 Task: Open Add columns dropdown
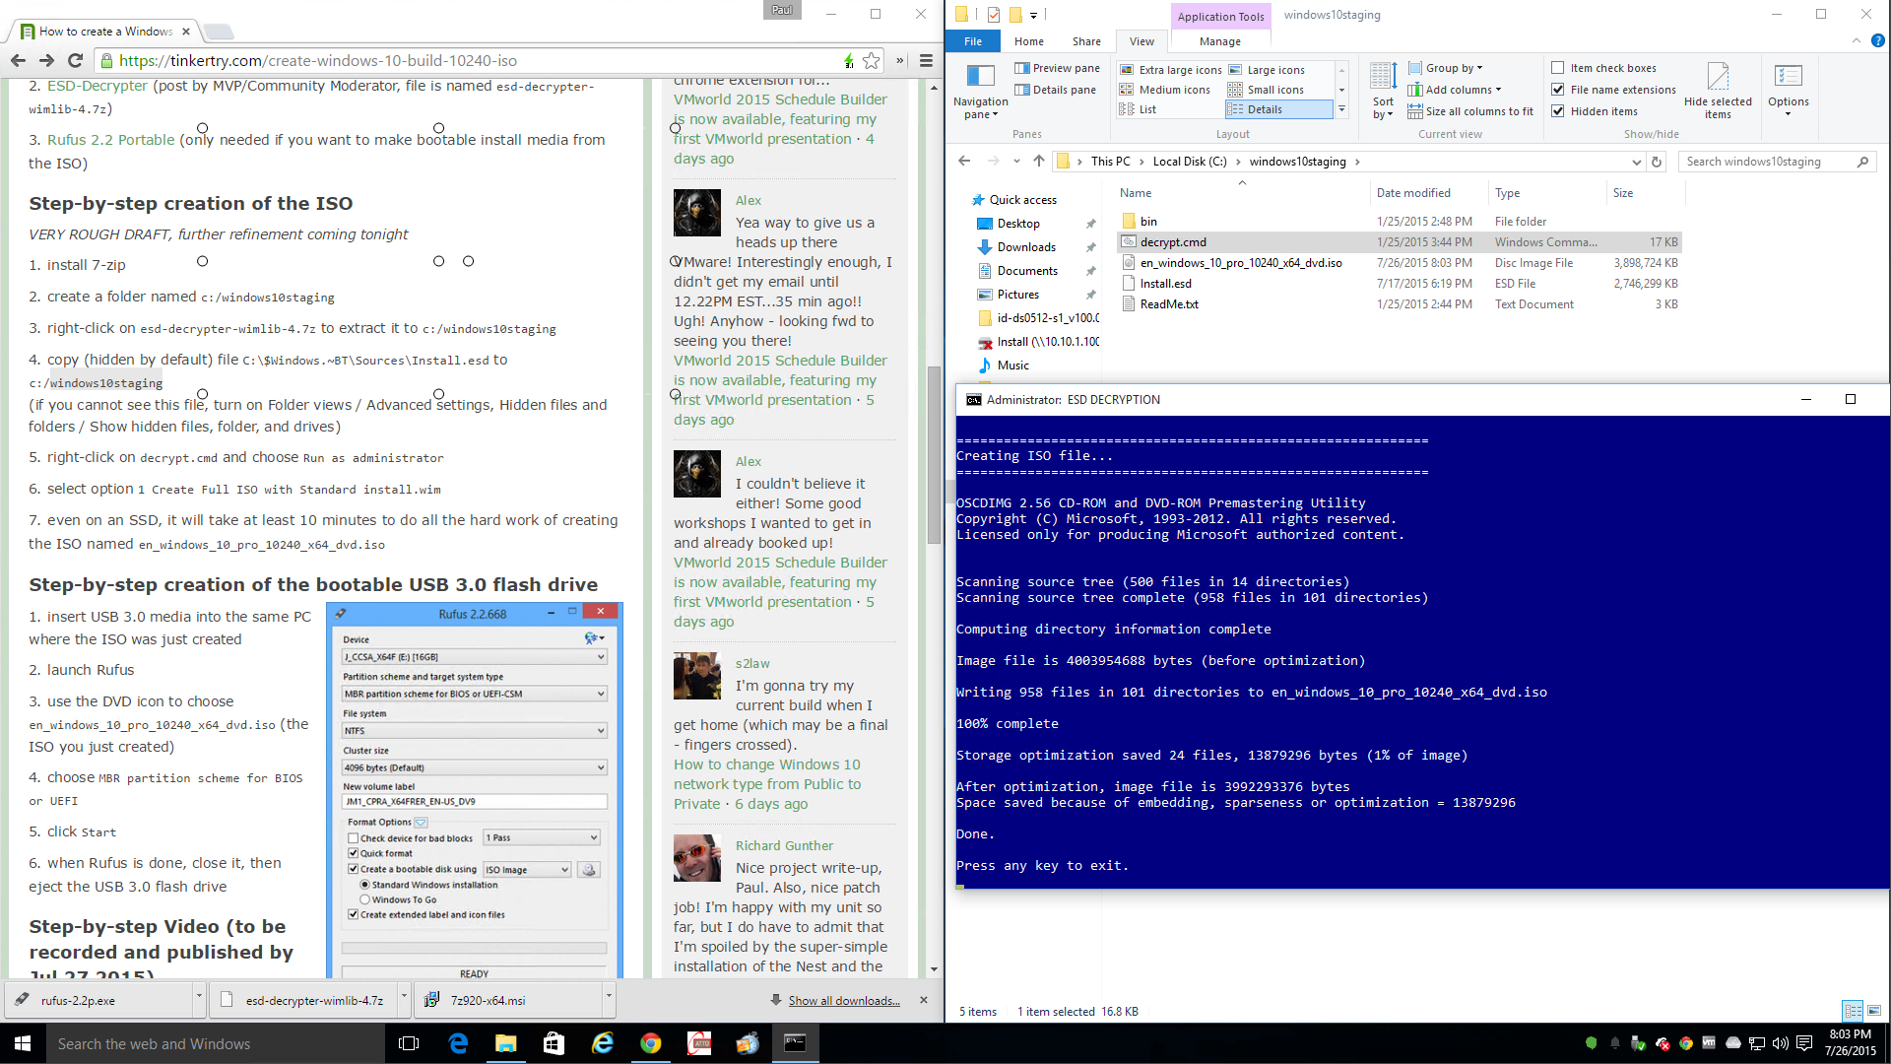click(1455, 90)
